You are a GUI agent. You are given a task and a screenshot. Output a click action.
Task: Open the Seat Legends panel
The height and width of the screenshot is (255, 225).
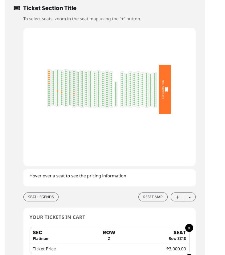point(41,197)
